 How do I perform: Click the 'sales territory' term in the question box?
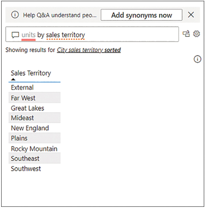65,35
